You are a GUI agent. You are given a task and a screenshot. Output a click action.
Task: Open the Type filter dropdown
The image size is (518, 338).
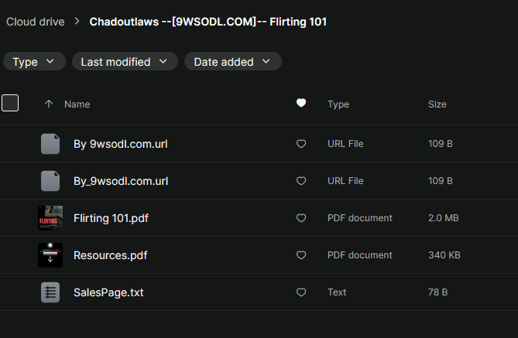click(x=34, y=62)
